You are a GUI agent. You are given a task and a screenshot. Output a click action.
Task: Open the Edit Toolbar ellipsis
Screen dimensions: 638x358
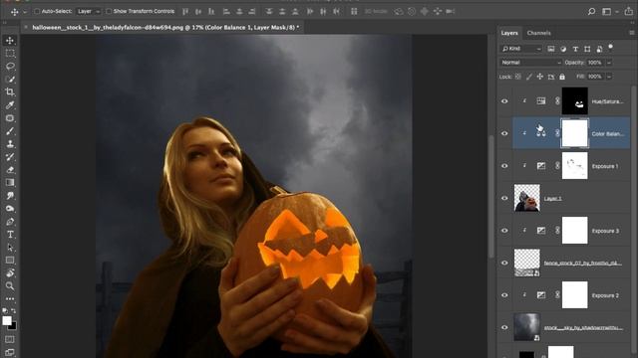click(x=10, y=298)
